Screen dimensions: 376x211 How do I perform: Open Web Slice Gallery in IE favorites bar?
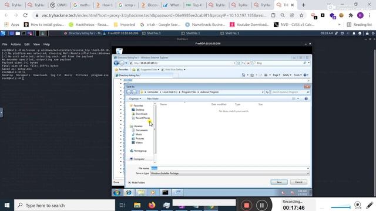pyautogui.click(x=173, y=70)
